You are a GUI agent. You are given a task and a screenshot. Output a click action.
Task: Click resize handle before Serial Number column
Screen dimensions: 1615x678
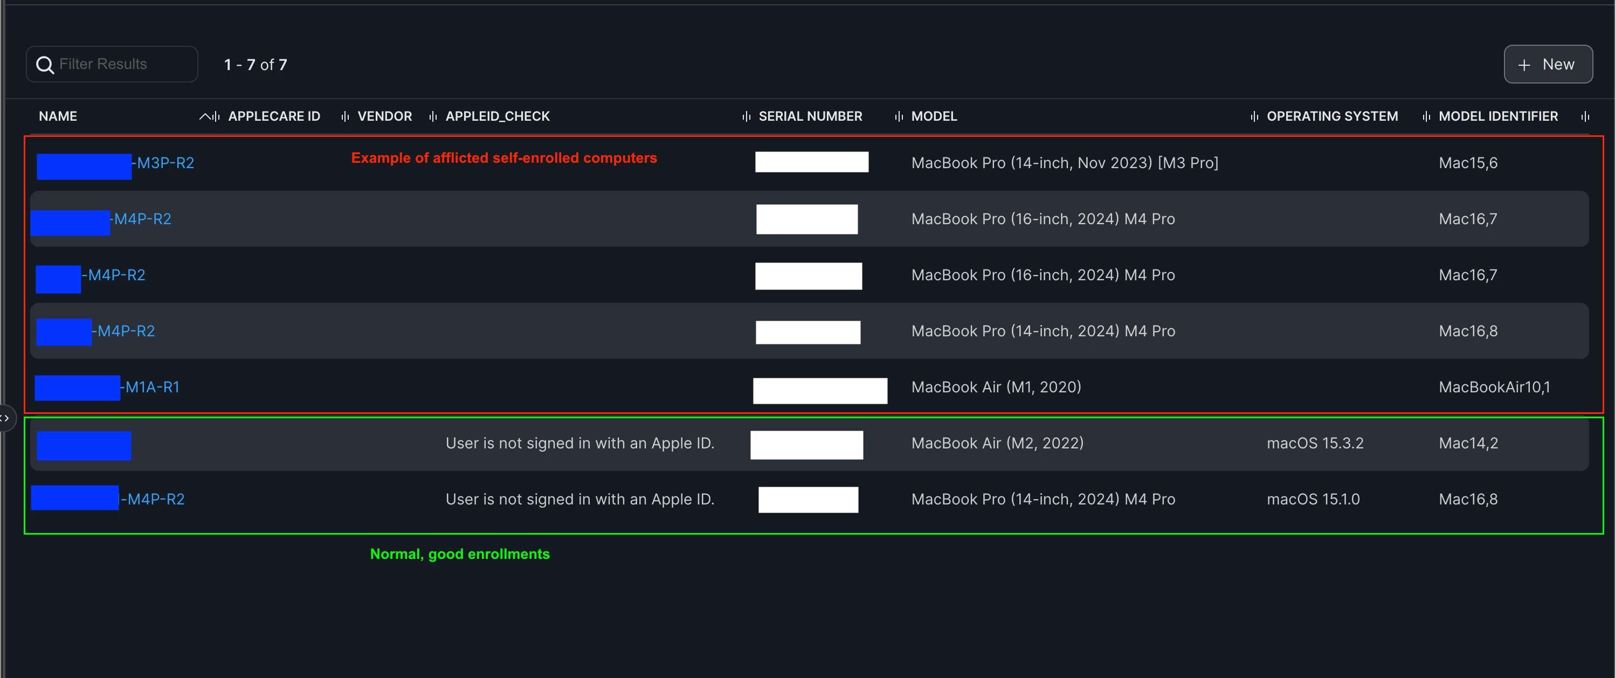(746, 116)
